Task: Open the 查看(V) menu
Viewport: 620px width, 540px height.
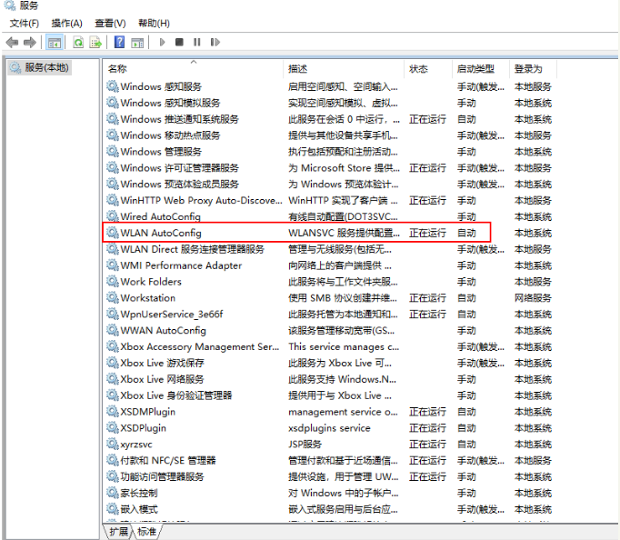Action: point(110,24)
